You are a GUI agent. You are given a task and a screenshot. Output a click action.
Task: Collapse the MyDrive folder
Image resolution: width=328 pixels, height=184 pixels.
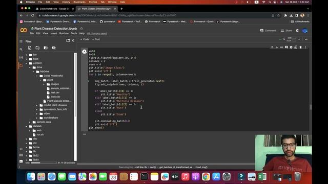tap(33, 72)
